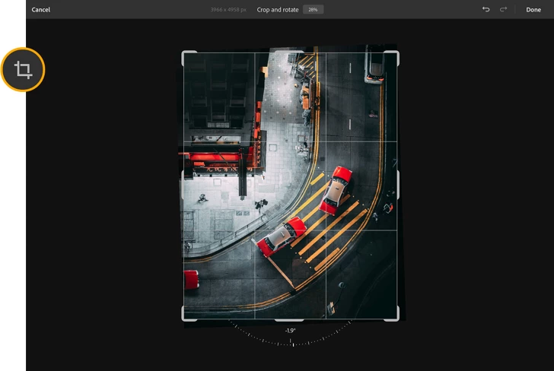Click the left edge crop handle

click(x=182, y=185)
